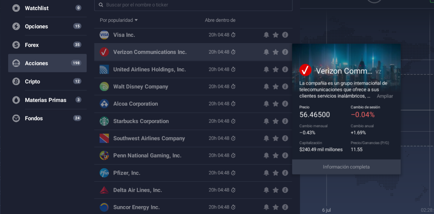Click the search magnifier icon
Screen dimensions: 434x214
tap(101, 5)
